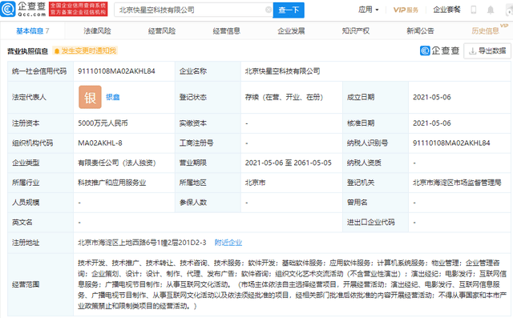513x318 pixels.
Task: Expand the 应用 dropdown menu
Action: pyautogui.click(x=369, y=10)
